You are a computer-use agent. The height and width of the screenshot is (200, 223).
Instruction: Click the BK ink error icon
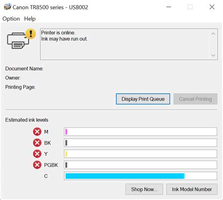point(37,143)
